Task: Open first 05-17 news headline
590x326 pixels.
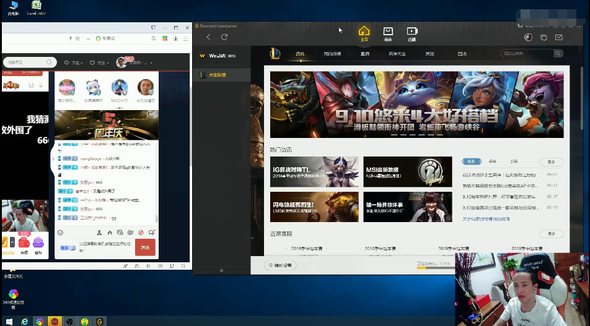Action: point(500,175)
